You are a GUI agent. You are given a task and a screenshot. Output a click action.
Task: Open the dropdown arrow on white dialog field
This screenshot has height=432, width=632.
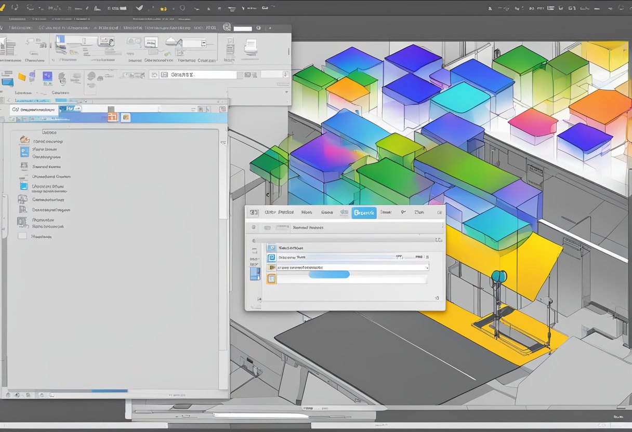coord(426,267)
